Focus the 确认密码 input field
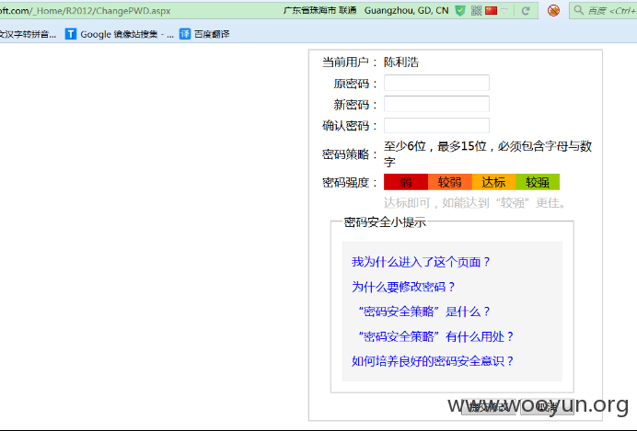Viewport: 637px width, 431px height. click(x=436, y=125)
